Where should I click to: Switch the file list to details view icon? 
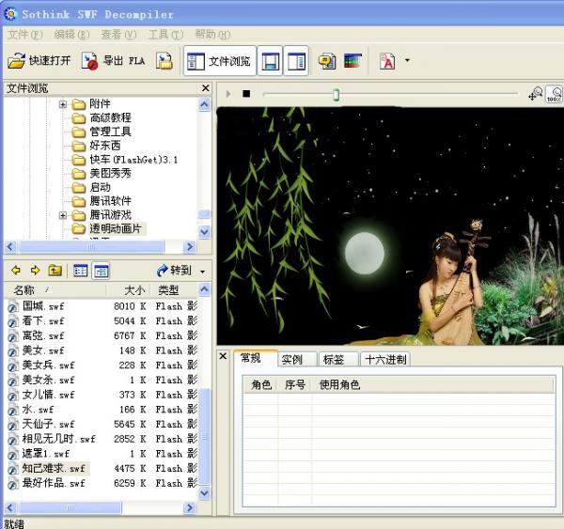(102, 271)
